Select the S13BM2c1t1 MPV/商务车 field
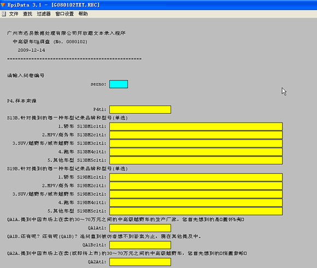 196,135
